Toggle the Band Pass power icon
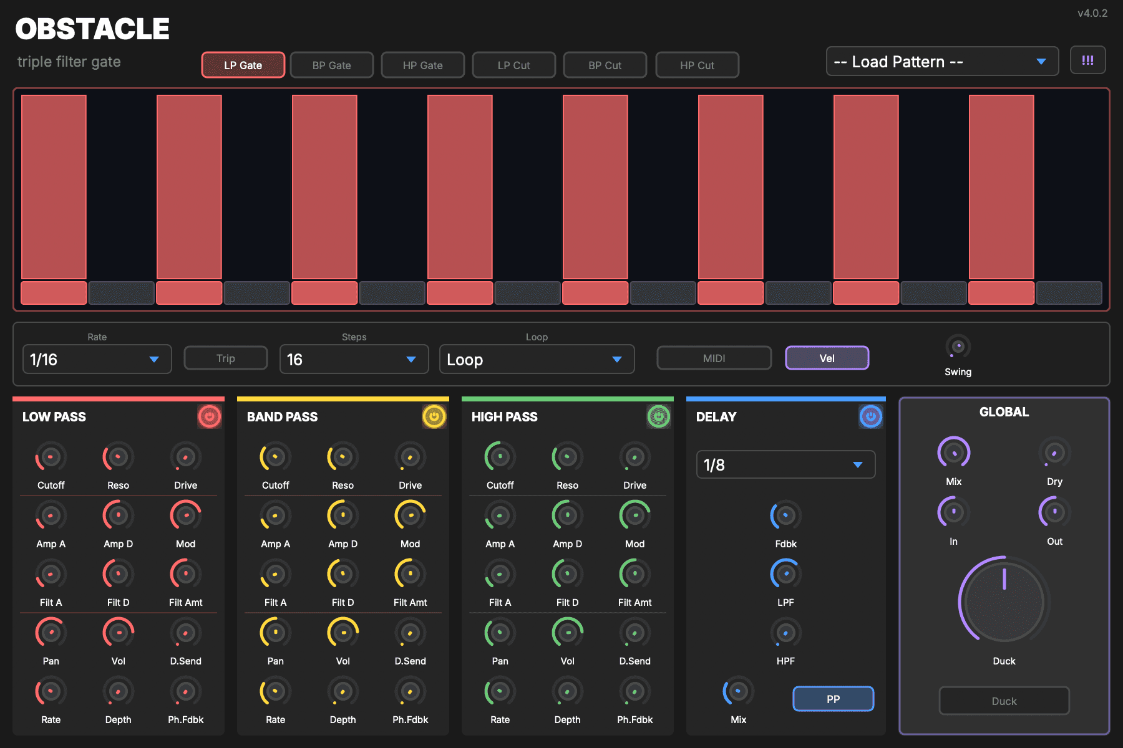The image size is (1123, 748). [x=434, y=416]
